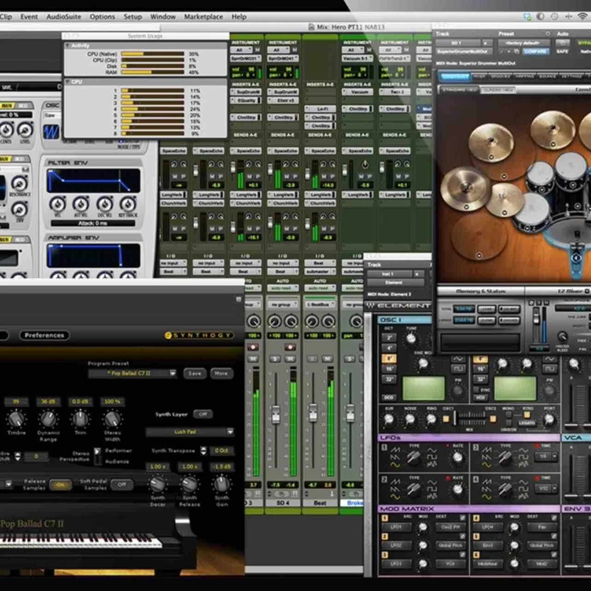Toggle Soft Pedal Samples Off button

tap(122, 484)
